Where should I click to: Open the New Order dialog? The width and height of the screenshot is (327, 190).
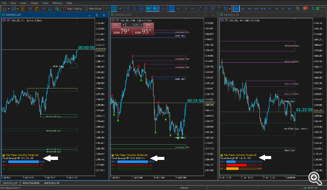93,9
